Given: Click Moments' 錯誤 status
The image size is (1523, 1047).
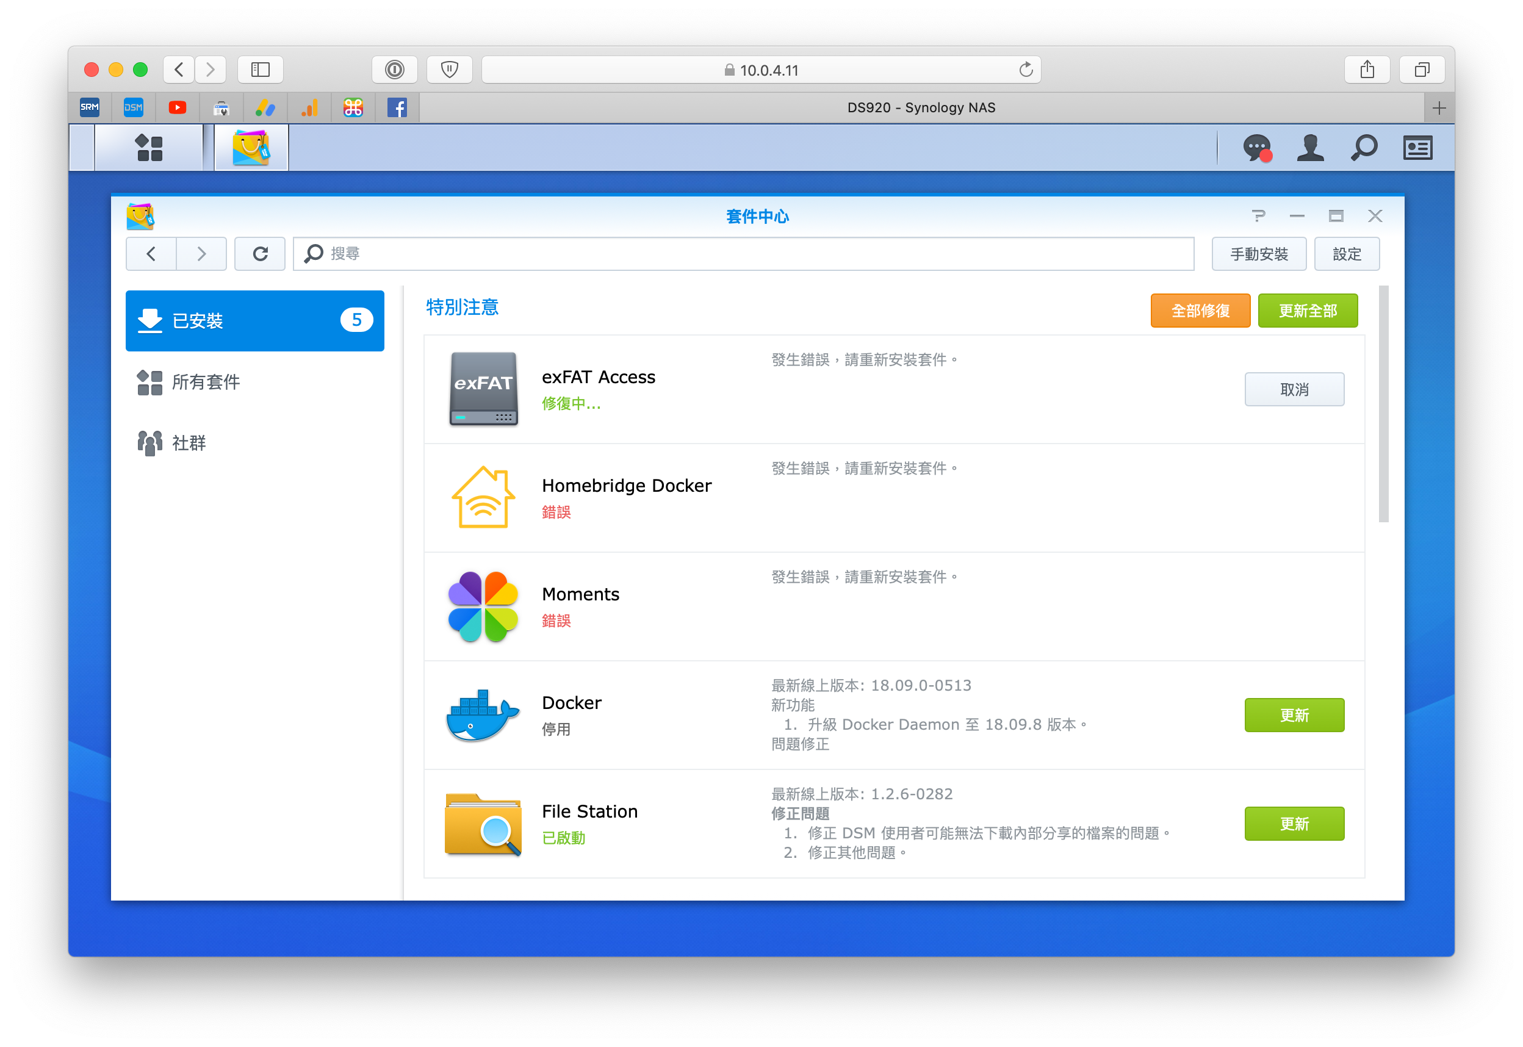Looking at the screenshot, I should coord(556,621).
